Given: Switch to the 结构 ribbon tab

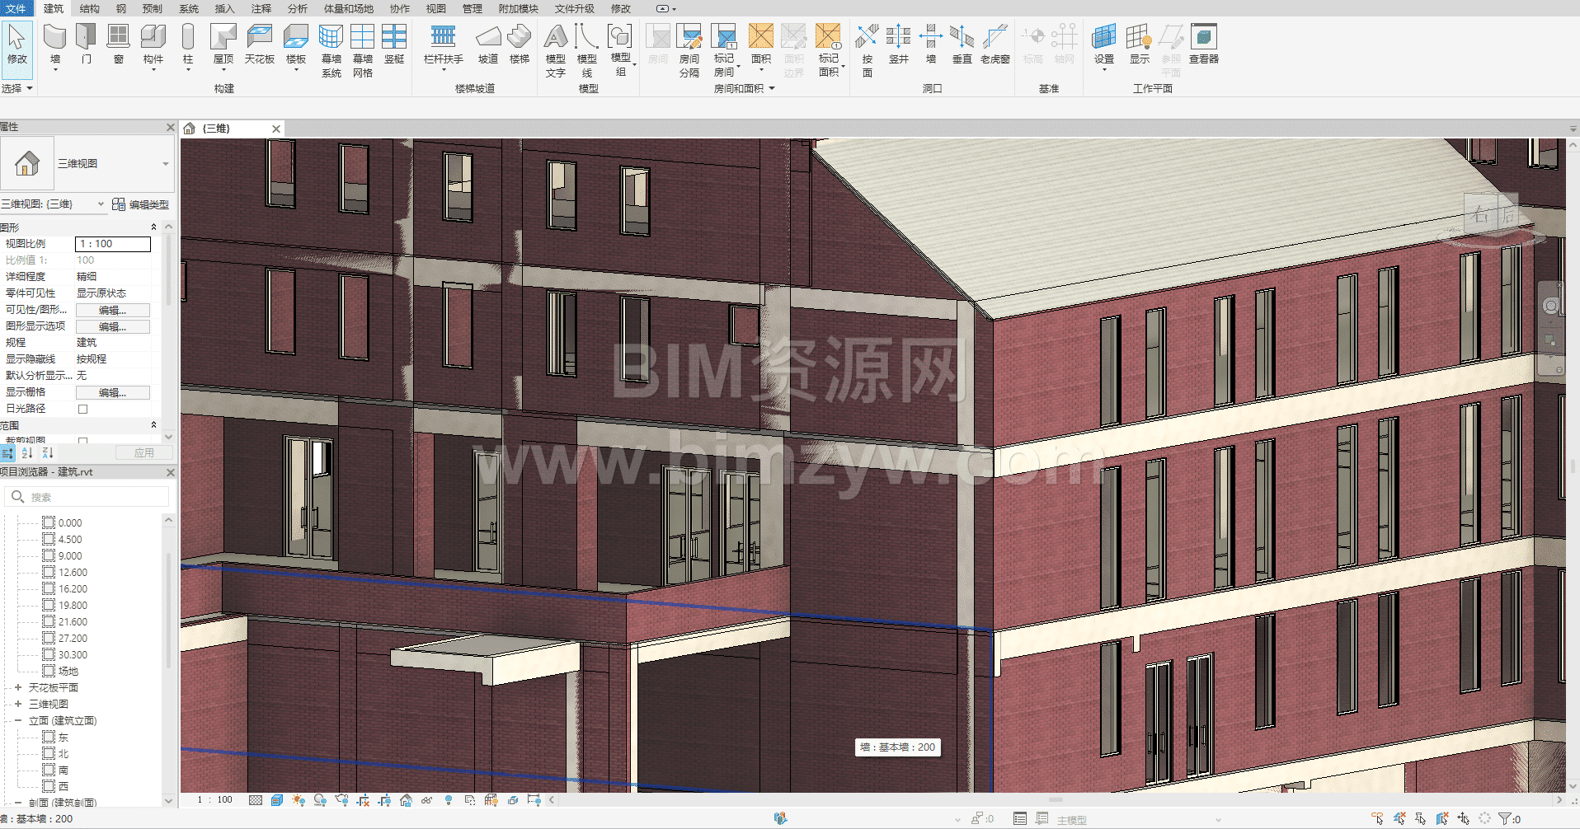Looking at the screenshot, I should (x=89, y=8).
